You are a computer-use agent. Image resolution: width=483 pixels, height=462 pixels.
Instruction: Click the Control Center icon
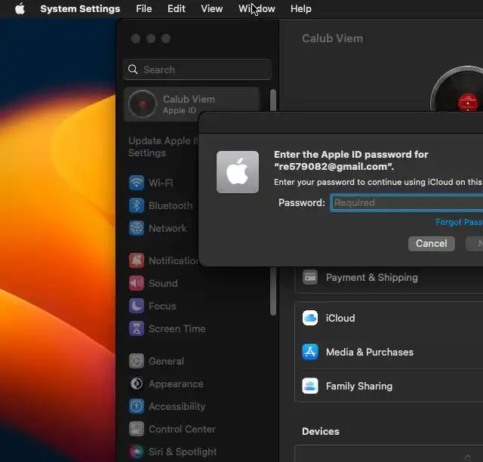137,429
